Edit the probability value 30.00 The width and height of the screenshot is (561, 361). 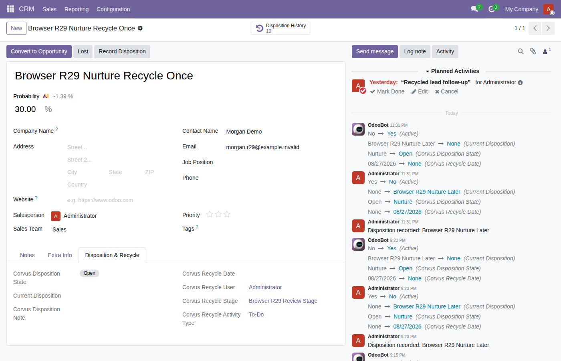27,109
